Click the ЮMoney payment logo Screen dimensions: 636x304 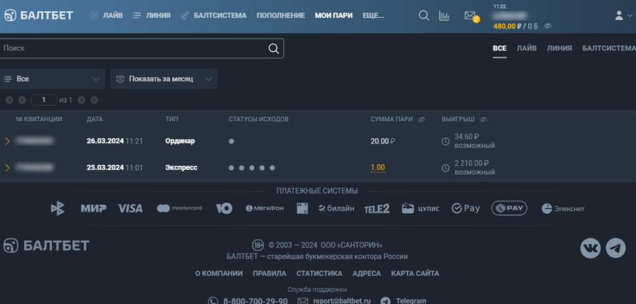coord(224,209)
